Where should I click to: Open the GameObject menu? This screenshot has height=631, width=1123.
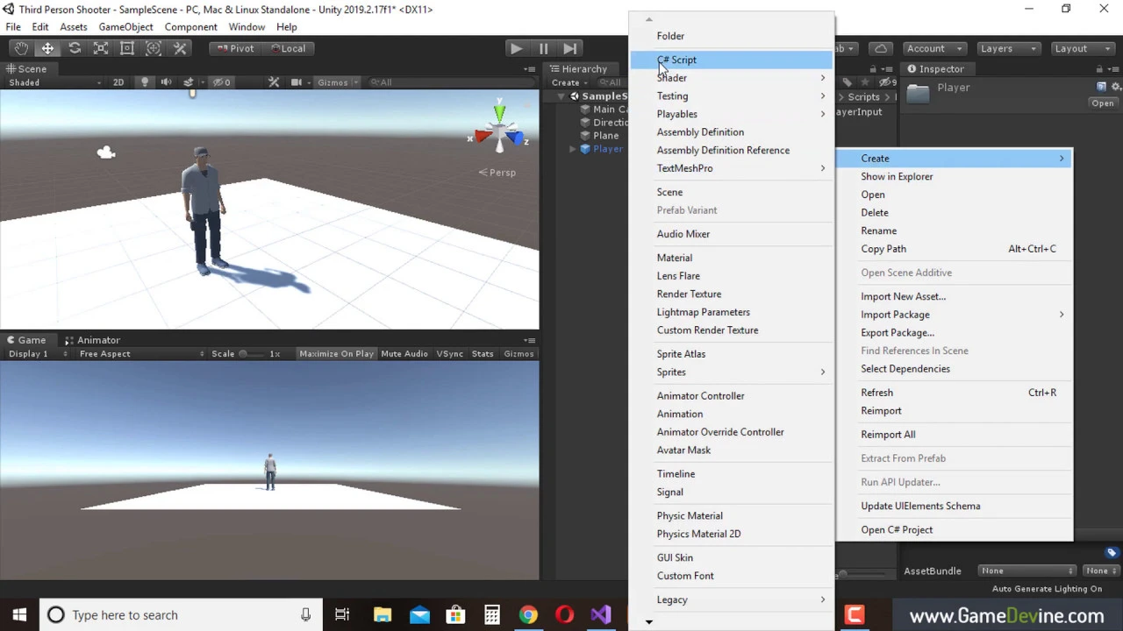pyautogui.click(x=125, y=27)
